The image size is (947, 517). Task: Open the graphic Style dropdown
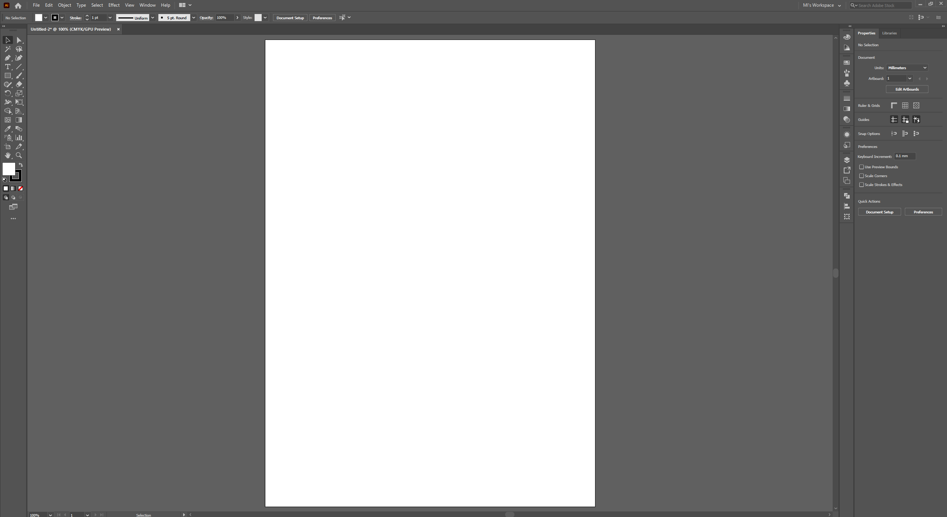(x=265, y=18)
